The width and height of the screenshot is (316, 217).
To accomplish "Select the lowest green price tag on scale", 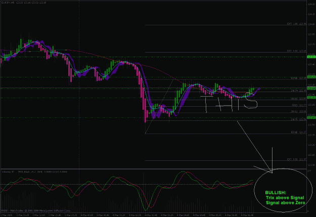I will coord(311,117).
